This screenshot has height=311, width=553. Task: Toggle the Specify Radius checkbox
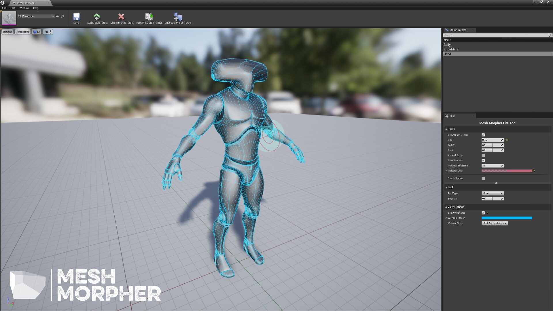pyautogui.click(x=483, y=178)
